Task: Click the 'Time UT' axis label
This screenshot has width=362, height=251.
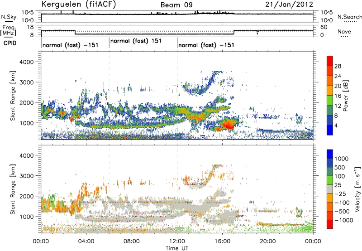Action: point(177,248)
